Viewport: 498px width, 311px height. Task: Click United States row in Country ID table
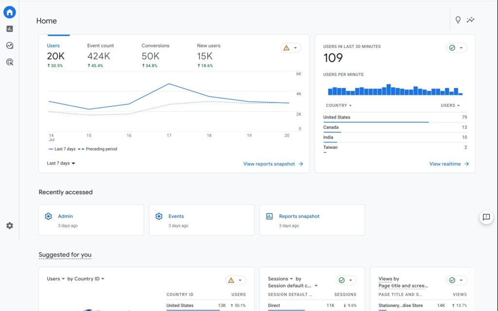[206, 306]
